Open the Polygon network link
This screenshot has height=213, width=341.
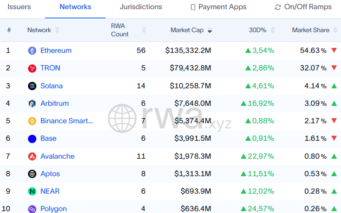[54, 209]
